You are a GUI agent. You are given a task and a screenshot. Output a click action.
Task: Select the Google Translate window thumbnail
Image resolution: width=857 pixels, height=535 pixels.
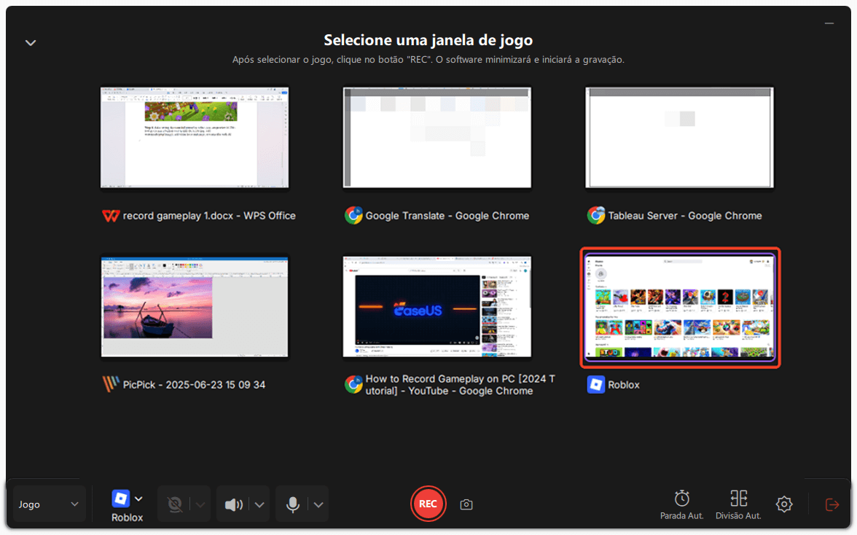(x=437, y=138)
